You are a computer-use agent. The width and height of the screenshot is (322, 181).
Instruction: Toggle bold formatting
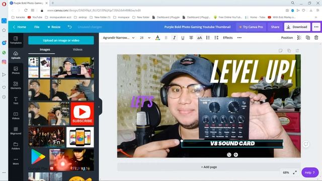tap(166, 38)
